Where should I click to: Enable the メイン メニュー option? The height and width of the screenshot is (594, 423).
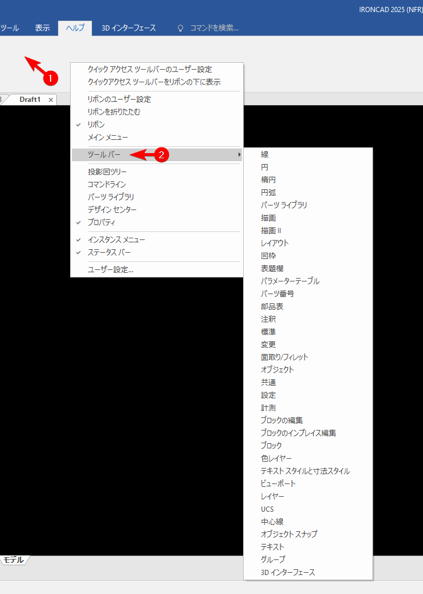click(x=157, y=137)
